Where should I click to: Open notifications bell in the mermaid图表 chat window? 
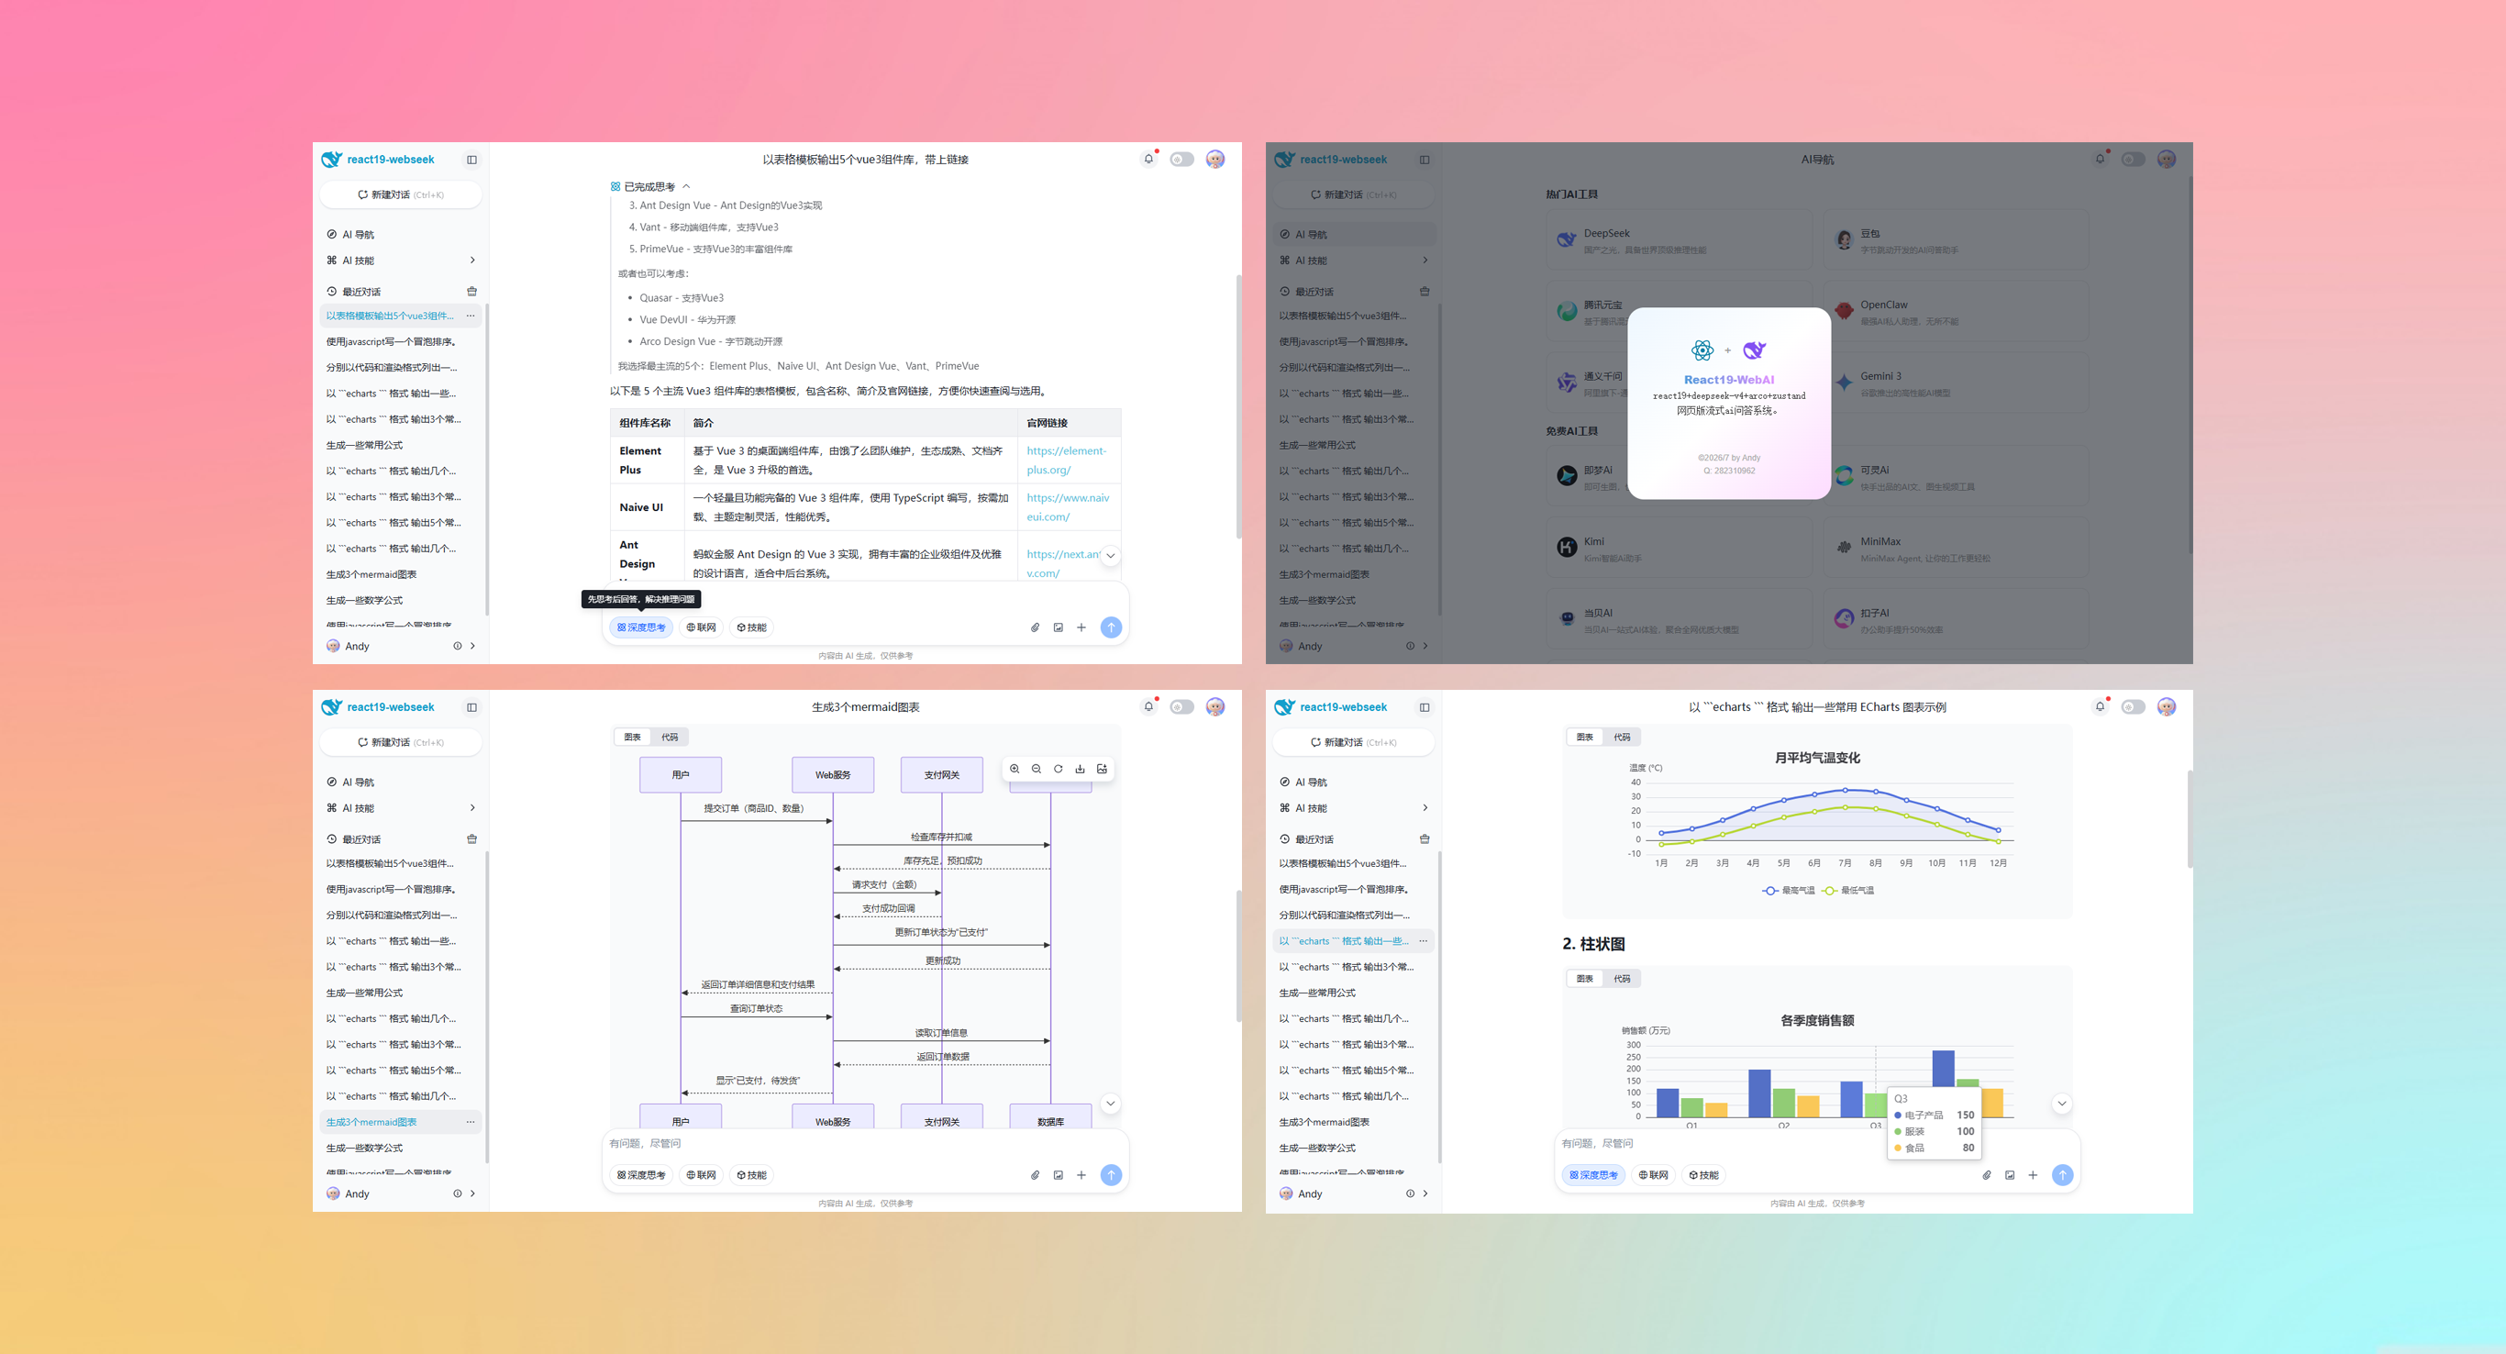pos(1149,706)
